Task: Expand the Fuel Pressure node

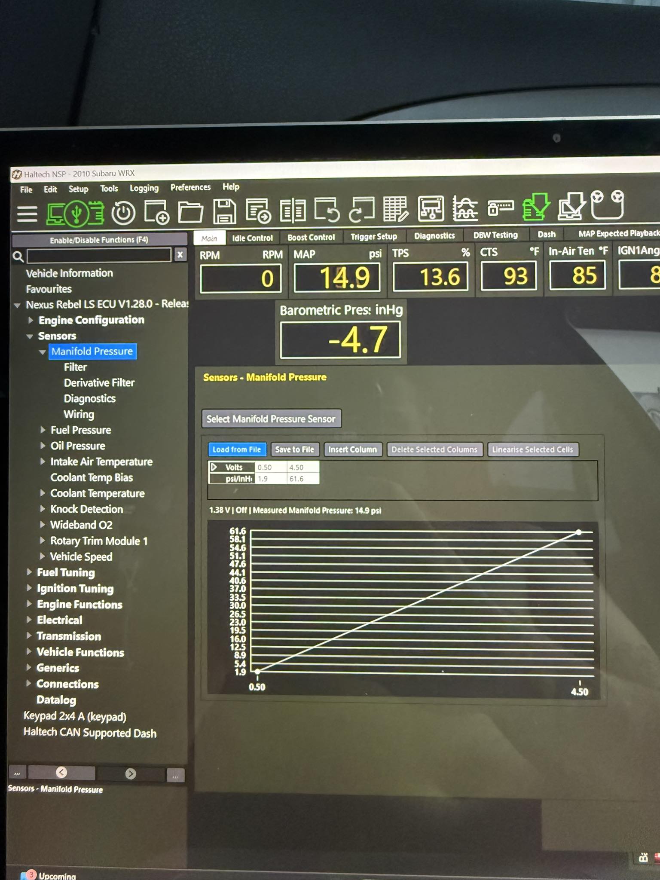Action: point(43,430)
